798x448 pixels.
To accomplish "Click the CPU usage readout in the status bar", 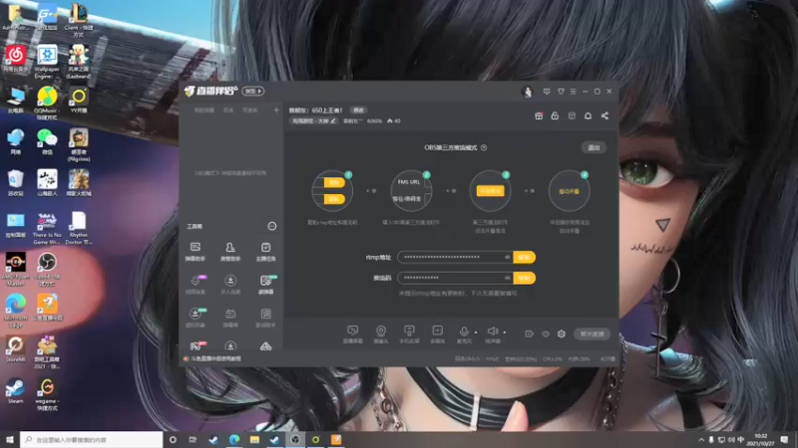I will point(553,359).
